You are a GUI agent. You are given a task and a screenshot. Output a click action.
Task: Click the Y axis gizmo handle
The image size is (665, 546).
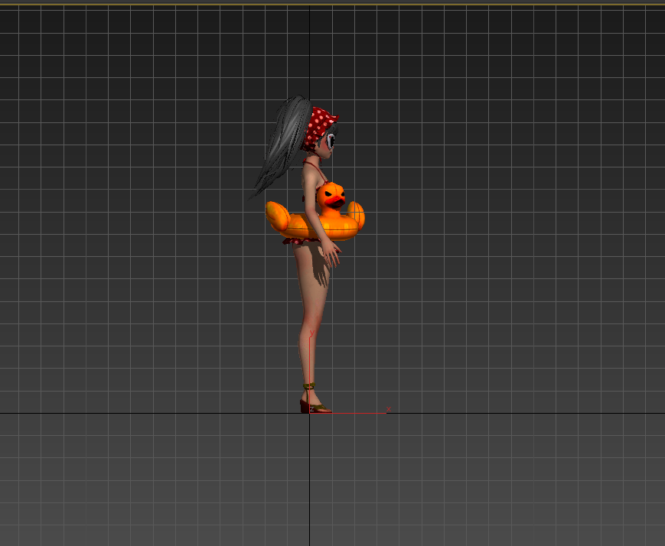(310, 359)
